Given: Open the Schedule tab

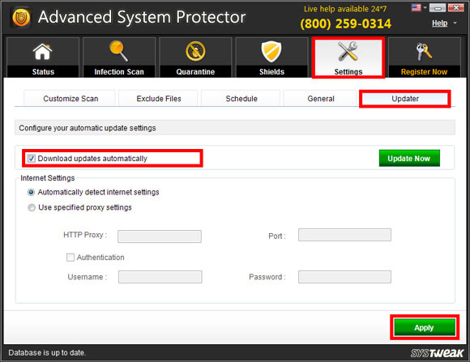Looking at the screenshot, I should (x=241, y=98).
